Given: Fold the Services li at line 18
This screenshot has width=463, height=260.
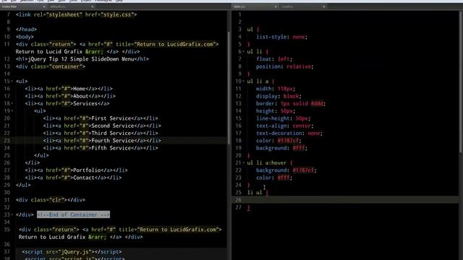Looking at the screenshot, I should click(x=12, y=103).
